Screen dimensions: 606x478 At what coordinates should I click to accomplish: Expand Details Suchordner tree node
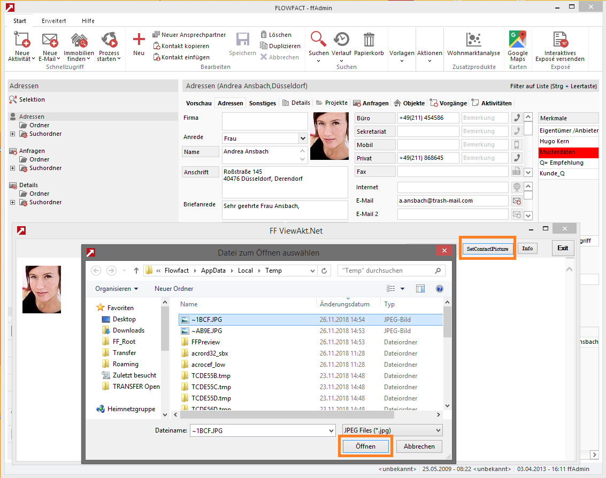[13, 203]
